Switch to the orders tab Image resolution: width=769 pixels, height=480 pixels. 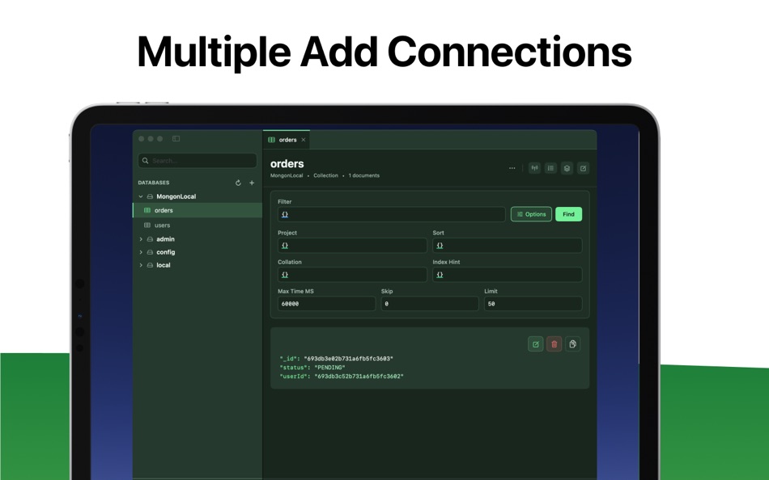point(286,140)
